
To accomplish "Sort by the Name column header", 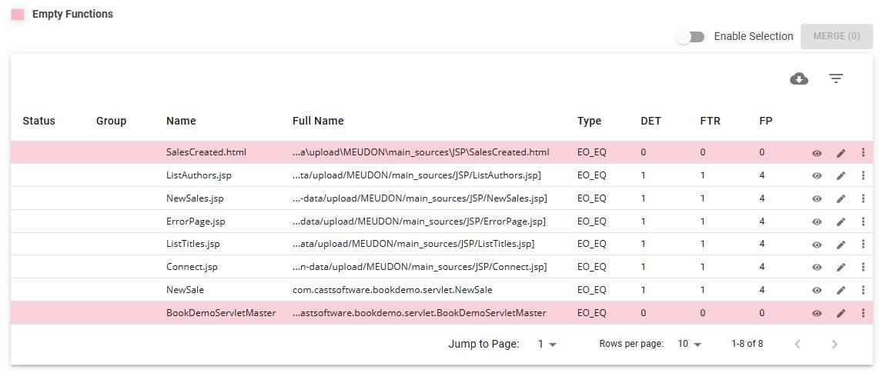I will [181, 121].
